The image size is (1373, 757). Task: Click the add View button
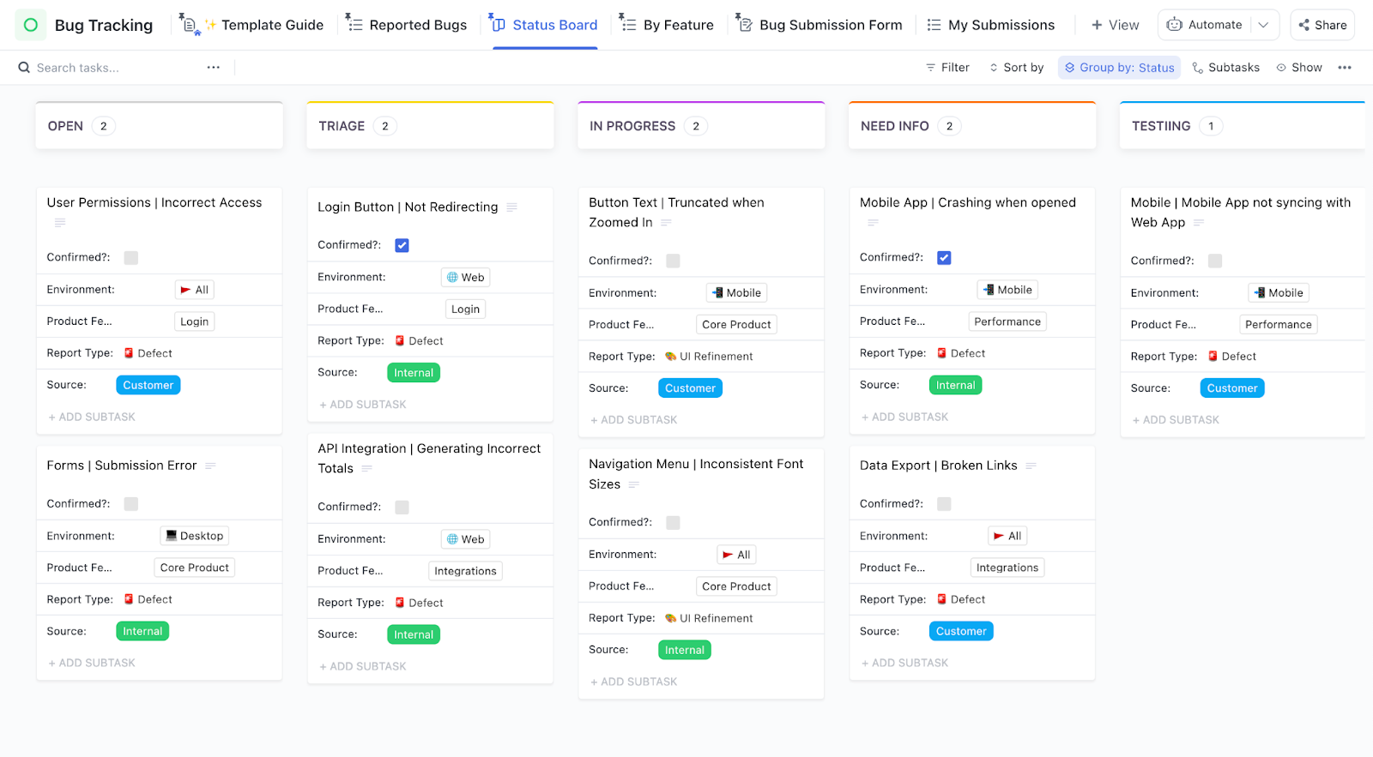1115,25
